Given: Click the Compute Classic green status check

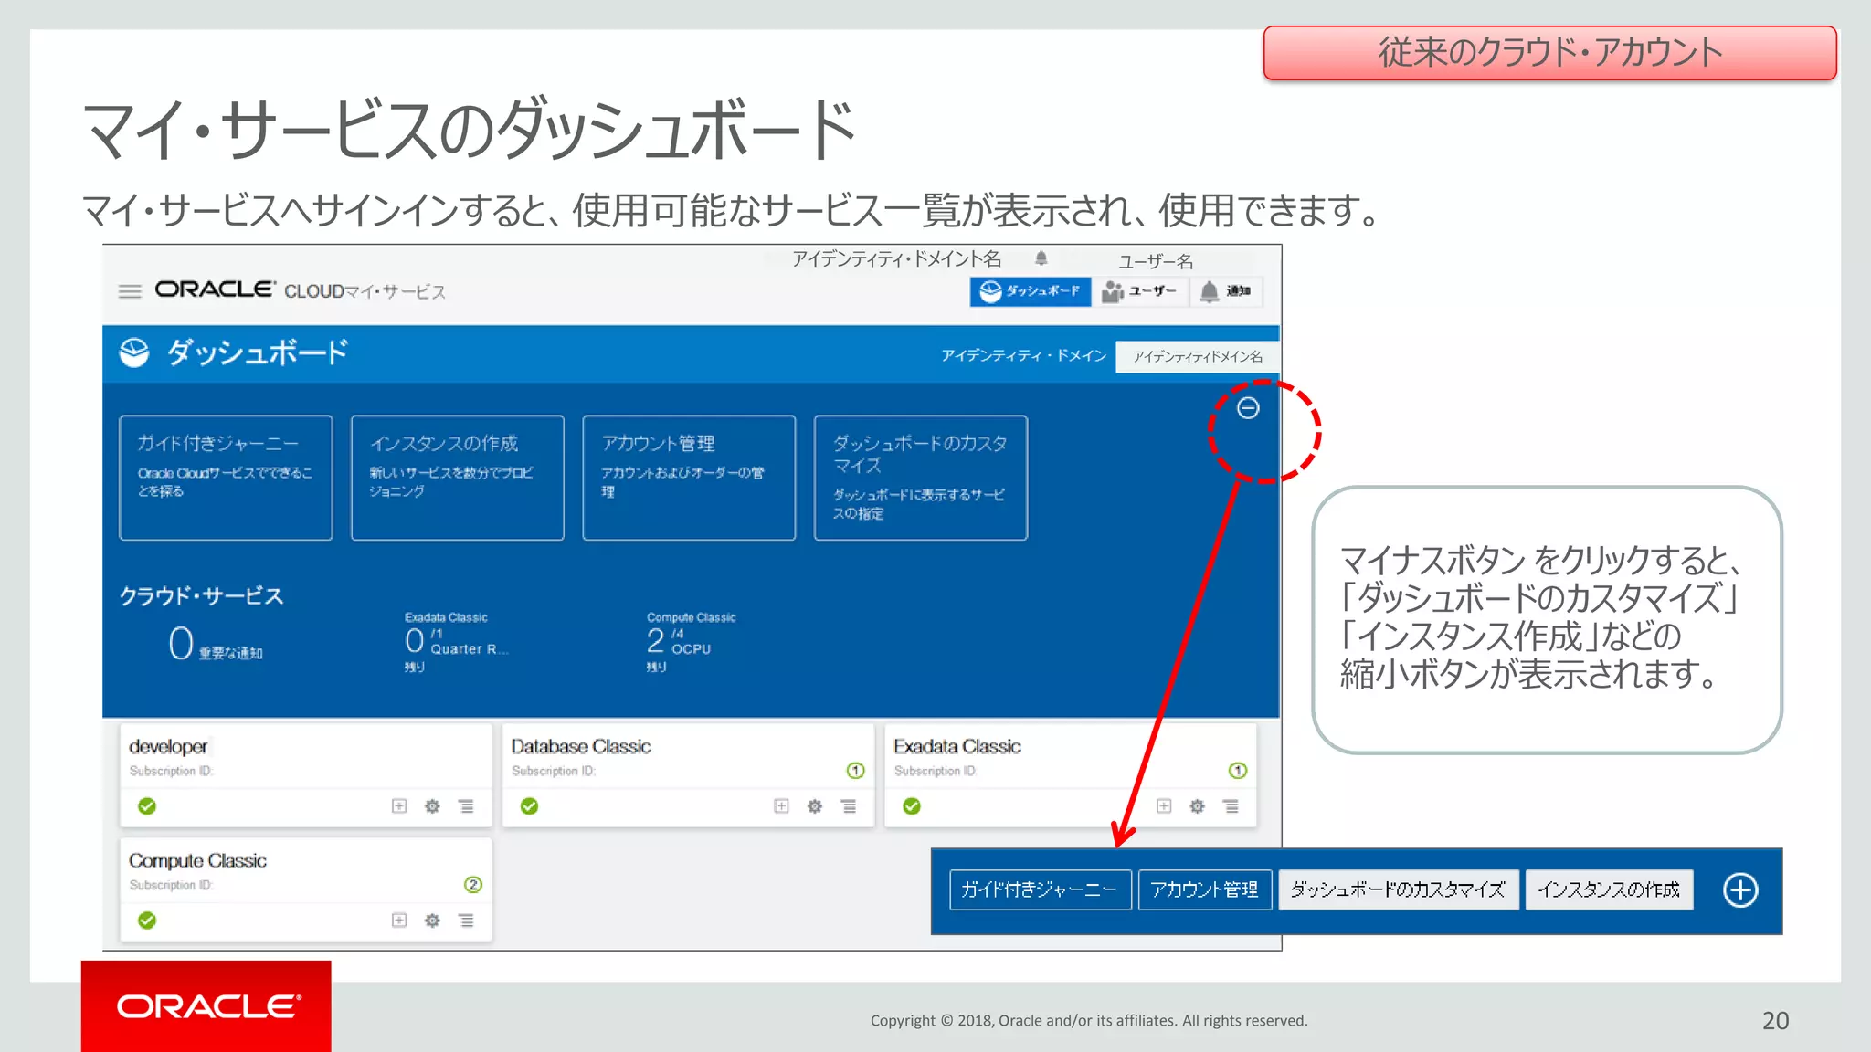Looking at the screenshot, I should coord(147,920).
